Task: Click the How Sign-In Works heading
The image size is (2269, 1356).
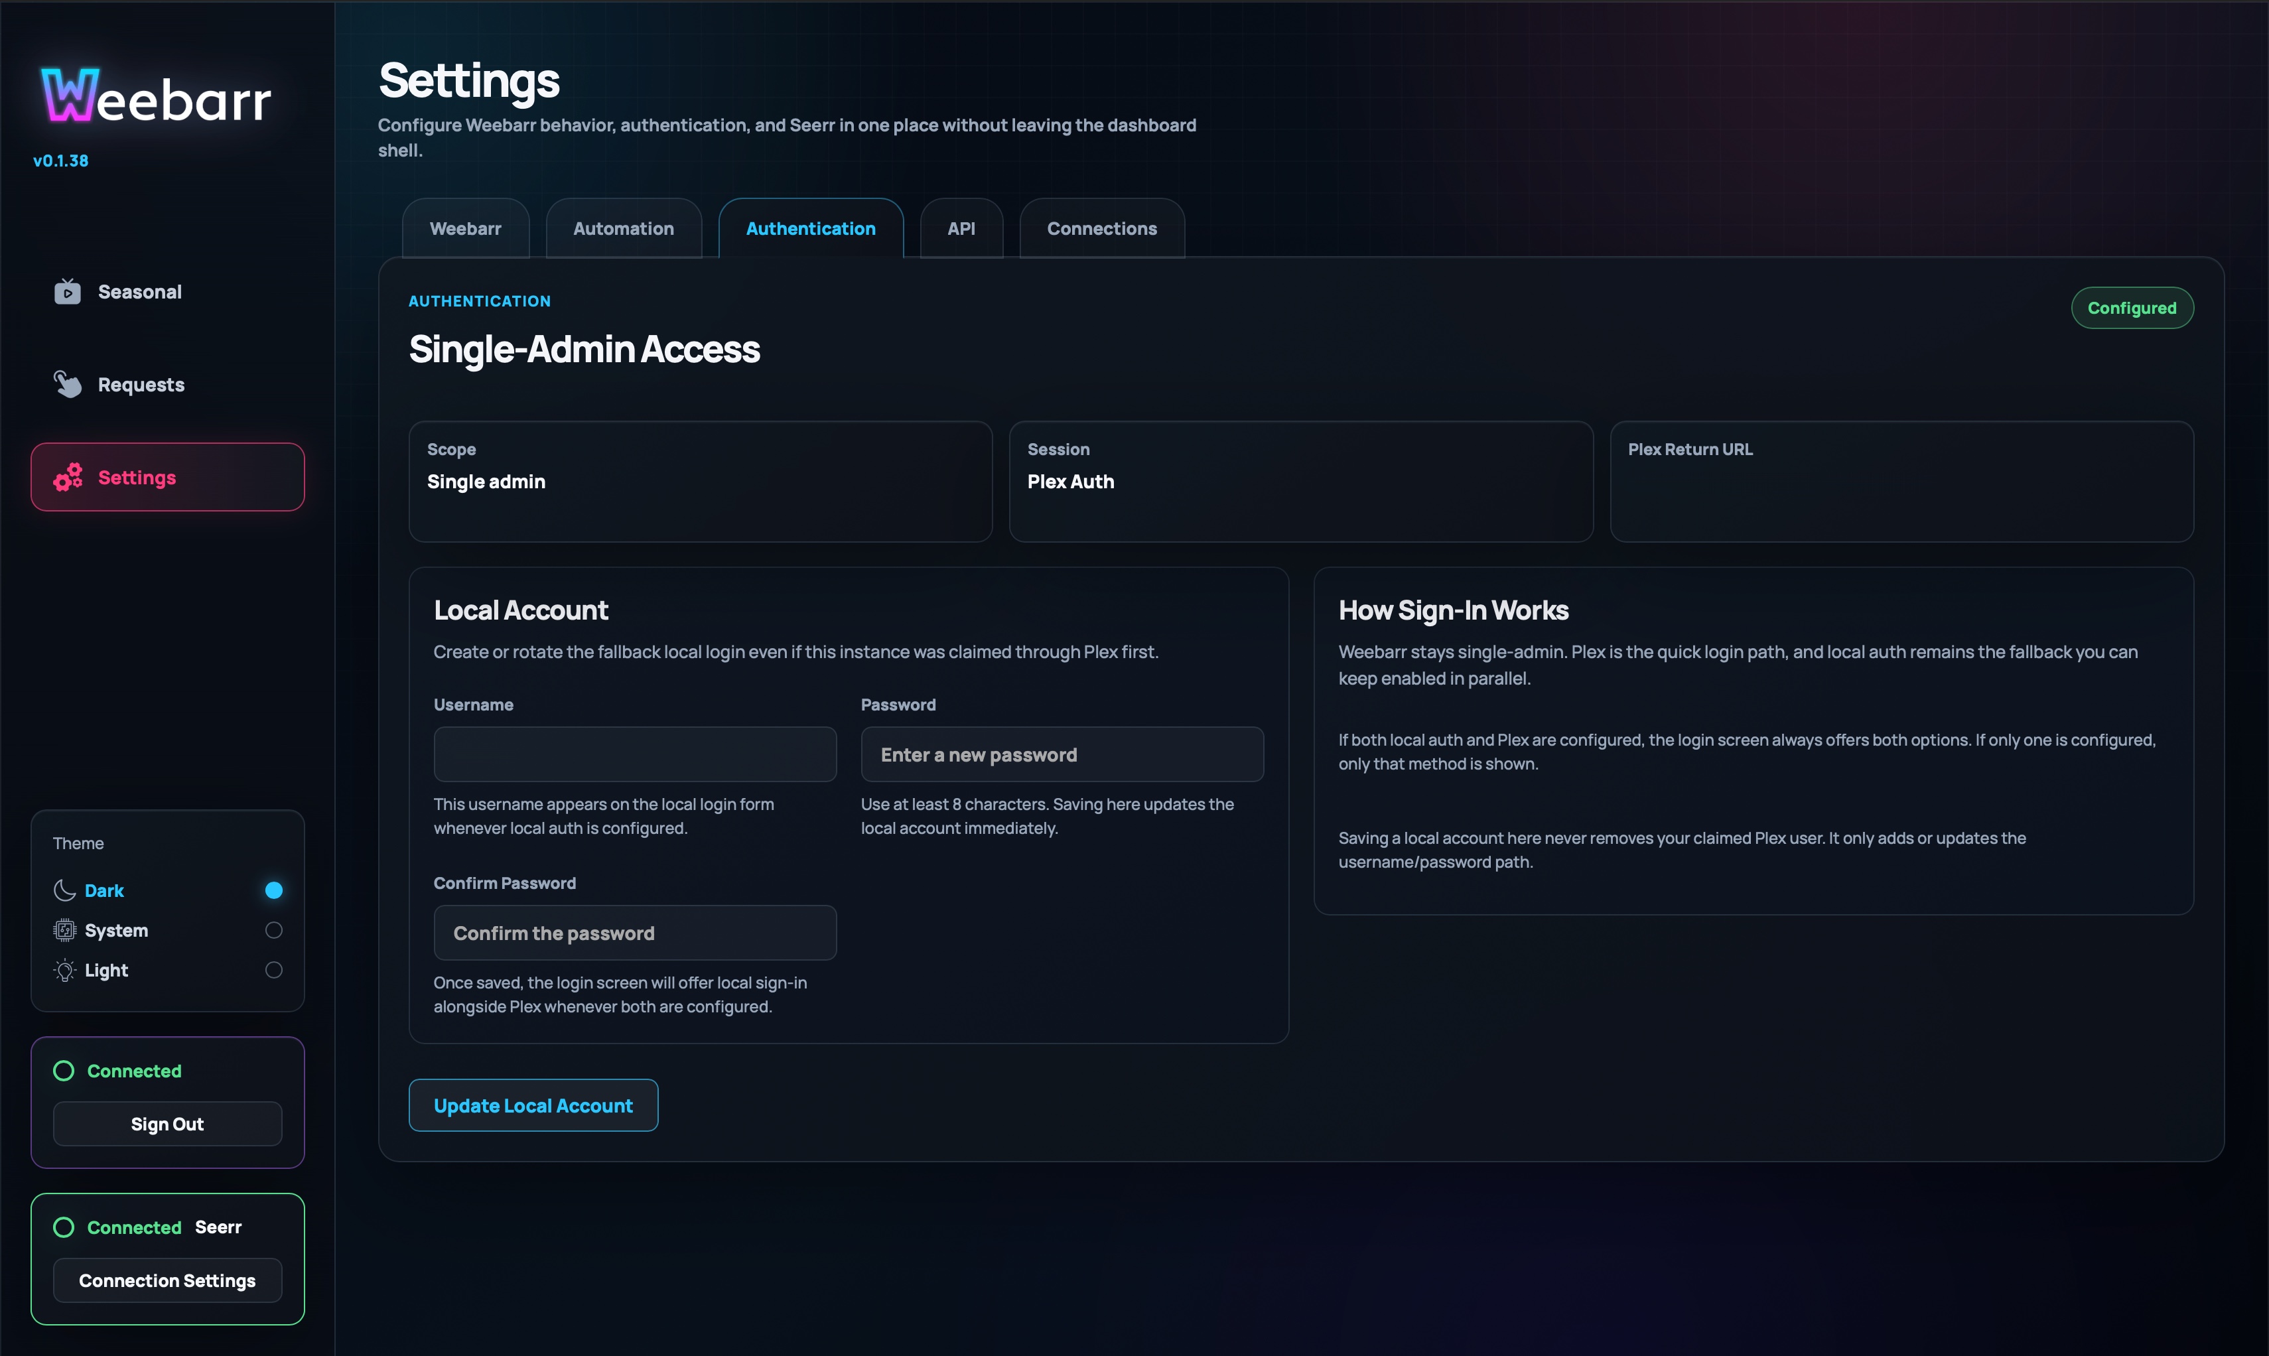Action: 1453,610
